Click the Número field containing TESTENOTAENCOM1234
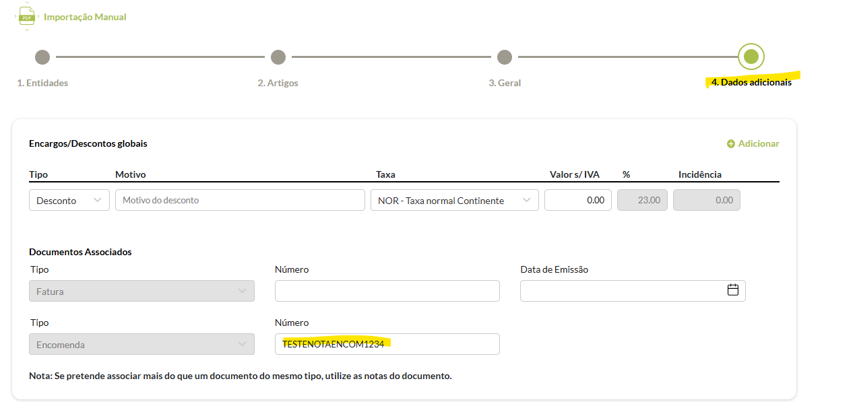Viewport: 855px width, 402px height. [x=387, y=344]
